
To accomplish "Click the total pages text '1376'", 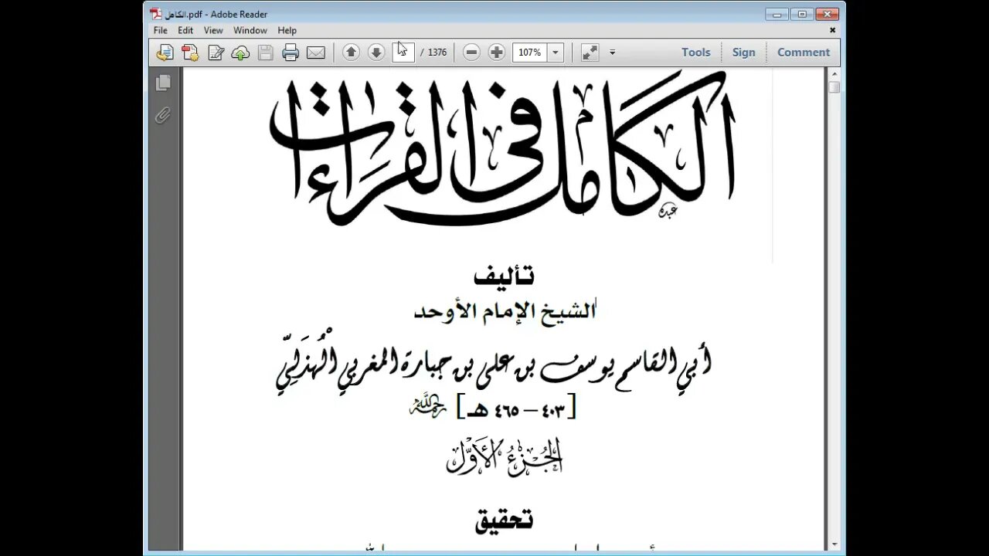I will [x=437, y=53].
